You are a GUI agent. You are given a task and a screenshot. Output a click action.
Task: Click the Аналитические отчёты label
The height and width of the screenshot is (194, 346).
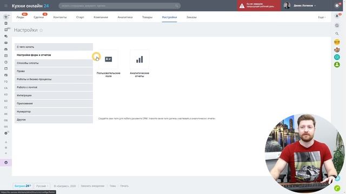(x=139, y=74)
